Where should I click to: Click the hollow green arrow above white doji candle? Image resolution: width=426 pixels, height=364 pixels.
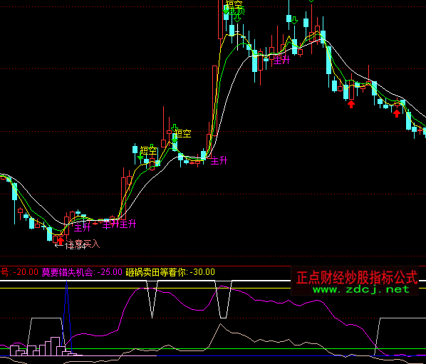(237, 19)
